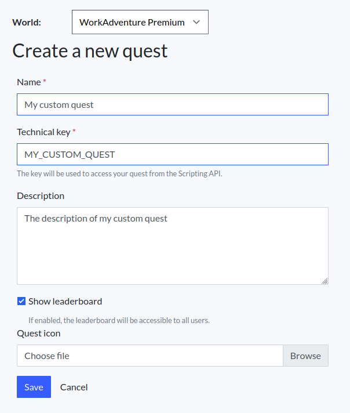The image size is (350, 413).
Task: Save the new quest
Action: click(x=34, y=387)
